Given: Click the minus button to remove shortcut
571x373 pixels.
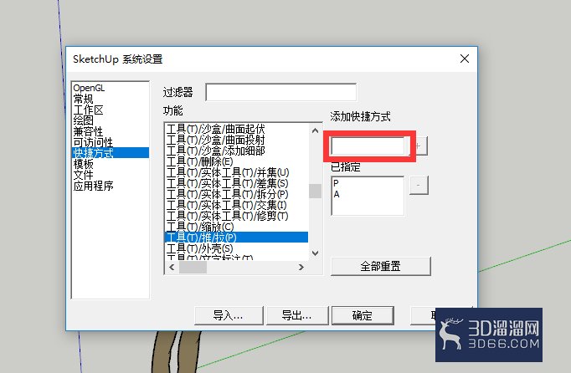Looking at the screenshot, I should [418, 185].
